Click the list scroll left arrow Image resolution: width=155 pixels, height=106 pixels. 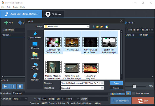point(2,77)
